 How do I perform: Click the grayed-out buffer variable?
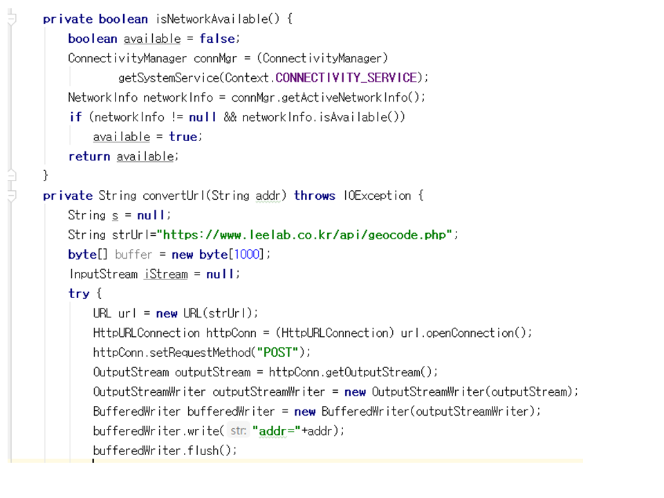coord(133,255)
